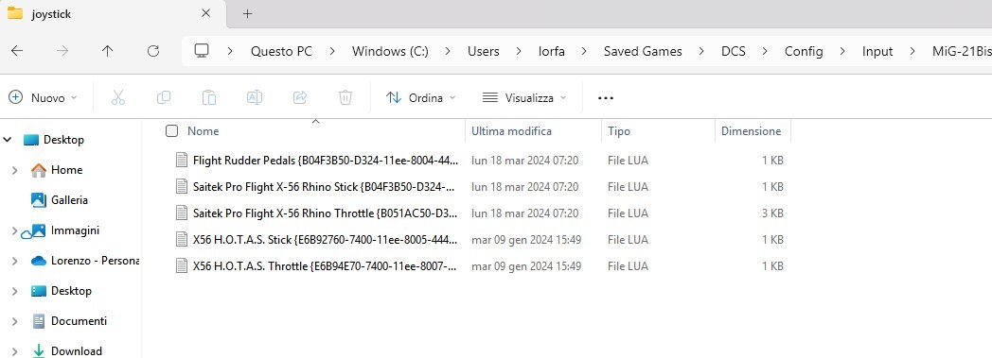Open a new tab with the plus button
This screenshot has height=358, width=992.
click(247, 14)
